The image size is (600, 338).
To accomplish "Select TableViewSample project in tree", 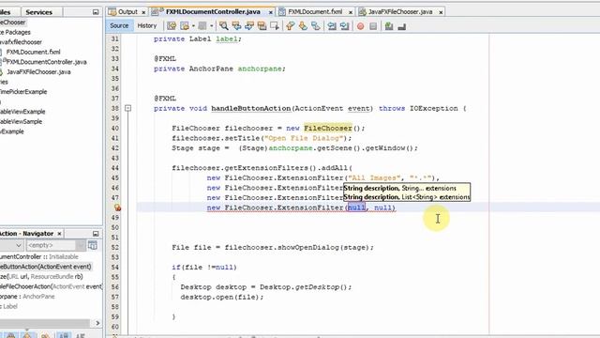I will point(21,121).
